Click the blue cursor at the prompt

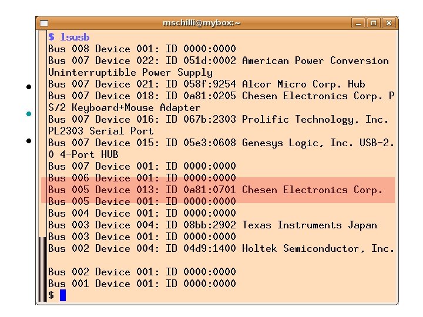[x=63, y=295]
